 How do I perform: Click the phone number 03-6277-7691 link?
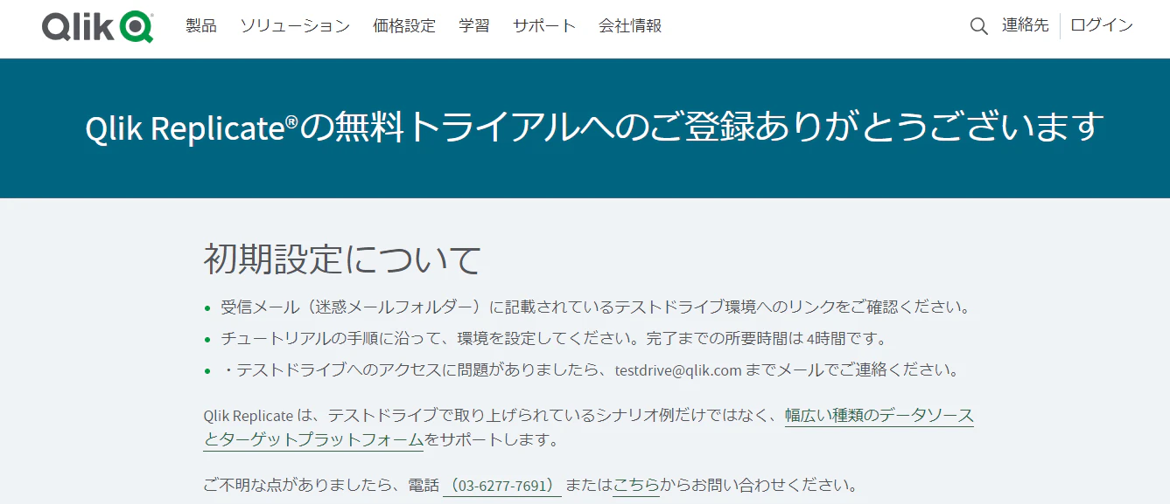coord(502,485)
